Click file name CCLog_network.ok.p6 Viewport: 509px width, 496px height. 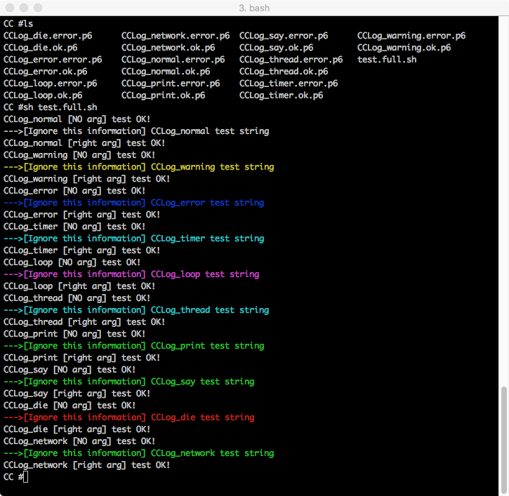[x=168, y=48]
